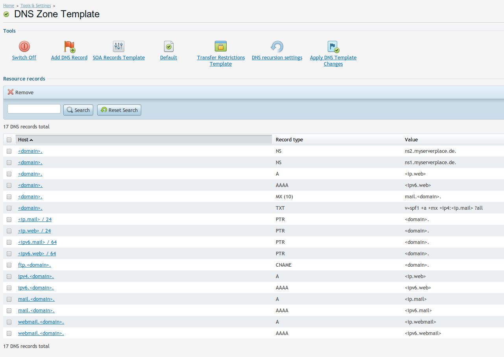Open the SOA Records Template link
Screen dimensions: 504x357
coord(119,58)
